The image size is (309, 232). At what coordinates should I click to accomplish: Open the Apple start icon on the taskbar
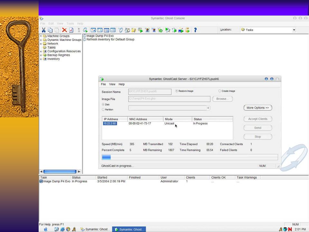pyautogui.click(x=46, y=229)
